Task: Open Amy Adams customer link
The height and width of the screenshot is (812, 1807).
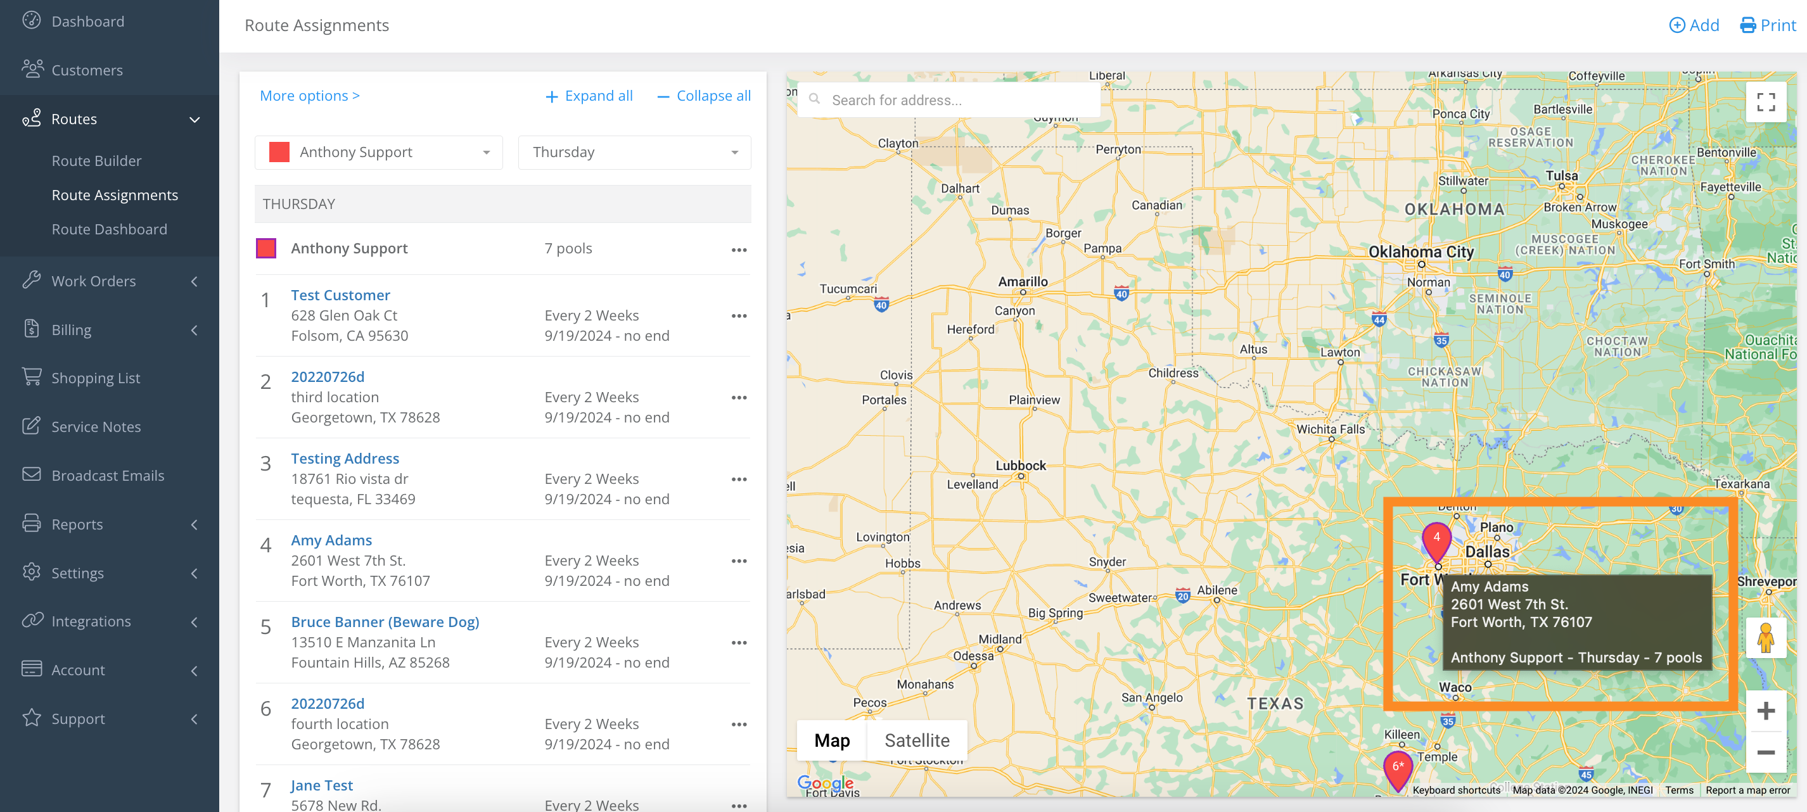Action: click(x=331, y=540)
